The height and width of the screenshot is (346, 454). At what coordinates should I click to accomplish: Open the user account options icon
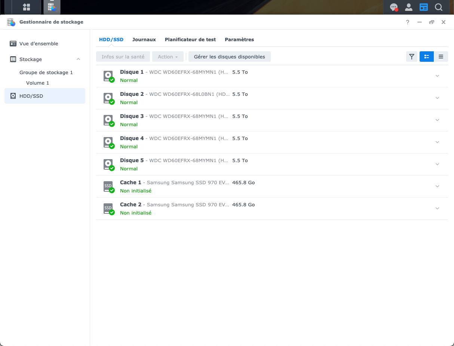(x=409, y=7)
